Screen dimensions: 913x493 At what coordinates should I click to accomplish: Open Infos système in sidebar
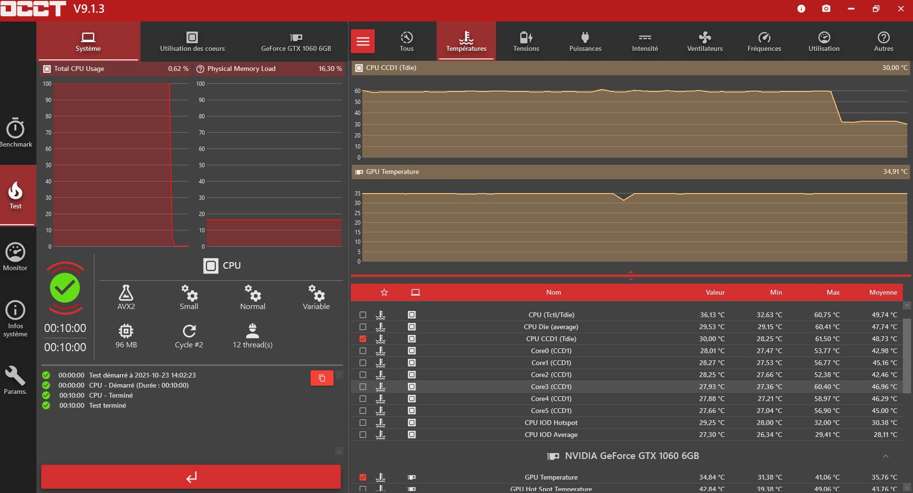pos(15,318)
